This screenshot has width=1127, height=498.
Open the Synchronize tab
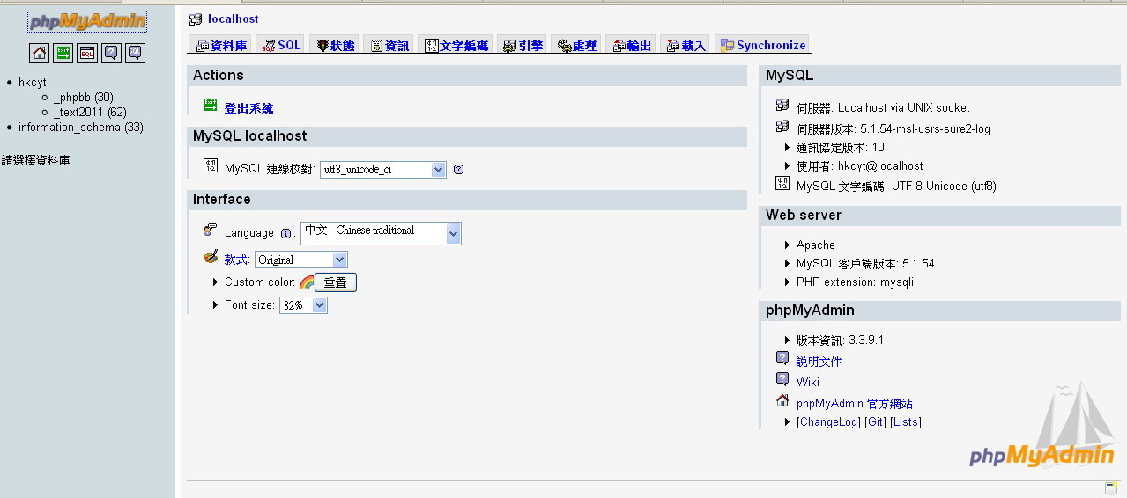(763, 45)
